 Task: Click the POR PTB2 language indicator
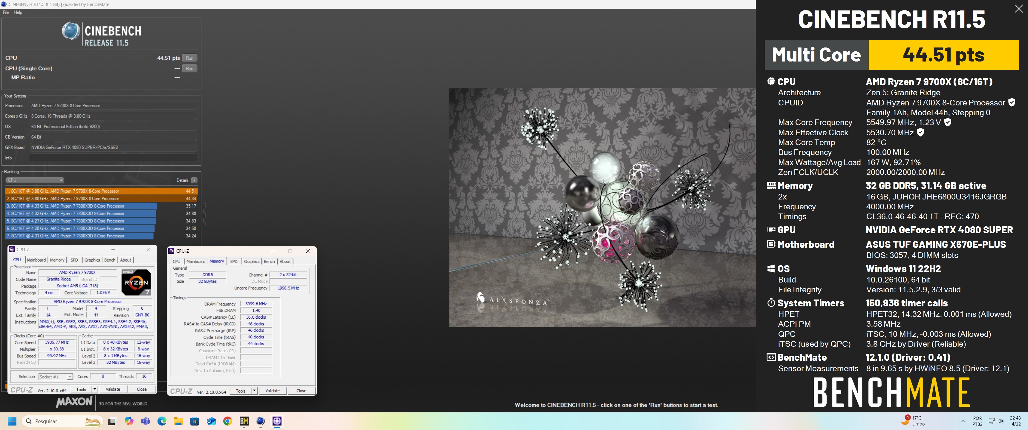pos(977,421)
